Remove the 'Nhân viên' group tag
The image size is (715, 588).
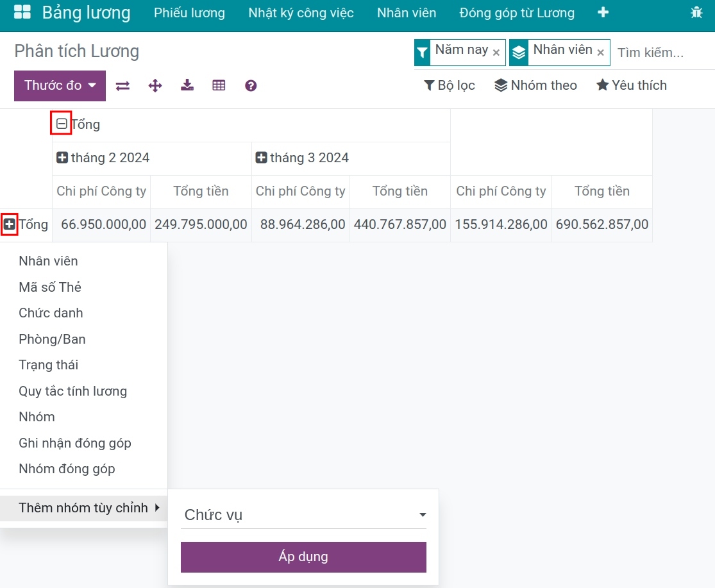click(600, 53)
